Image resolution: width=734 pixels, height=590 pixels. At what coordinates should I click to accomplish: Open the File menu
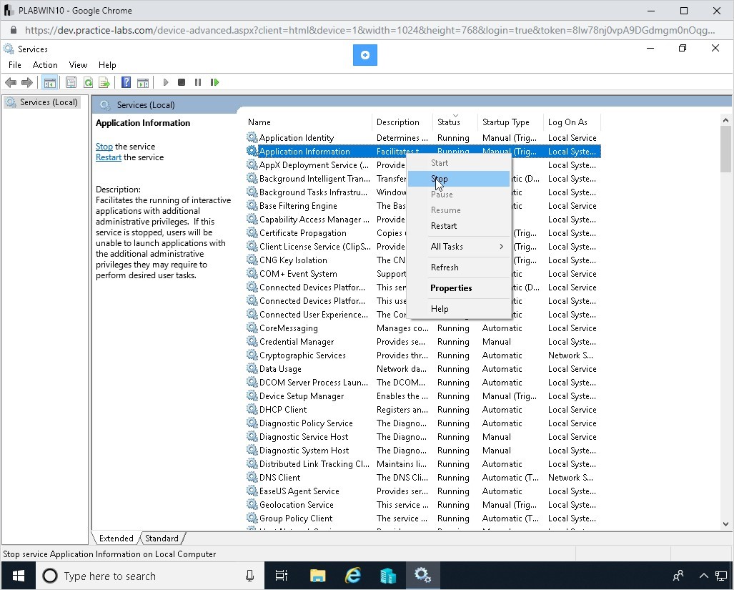click(15, 65)
